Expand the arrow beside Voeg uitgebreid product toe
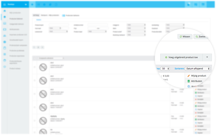 tap(207, 57)
